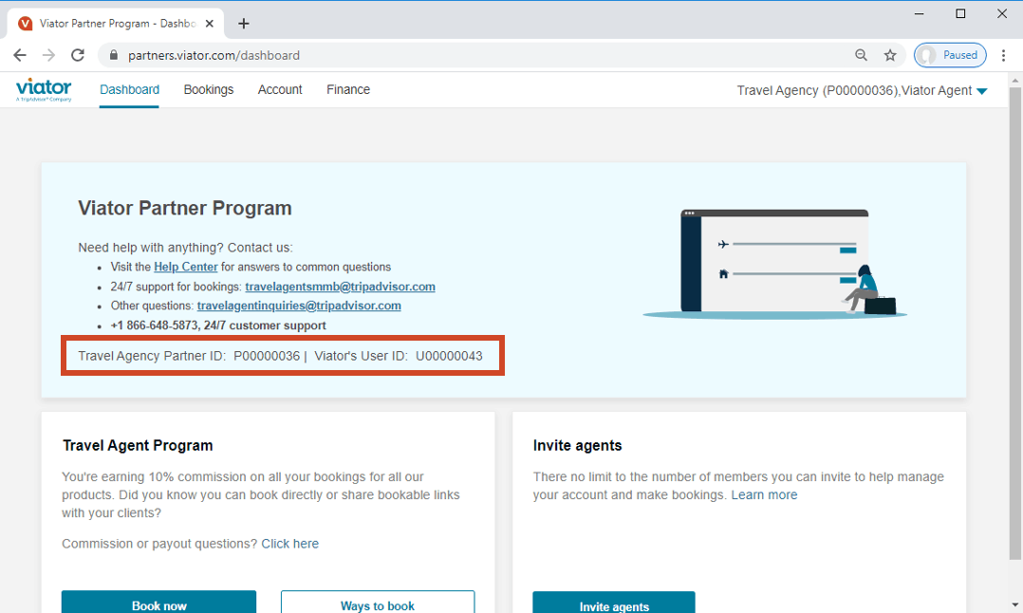The image size is (1023, 613).
Task: Click the Viator Partner Program heading
Action: [x=185, y=208]
